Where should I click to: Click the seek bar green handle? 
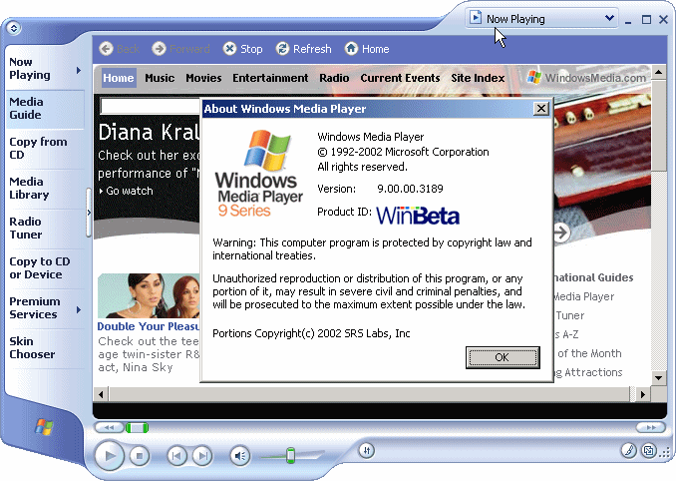pyautogui.click(x=138, y=427)
